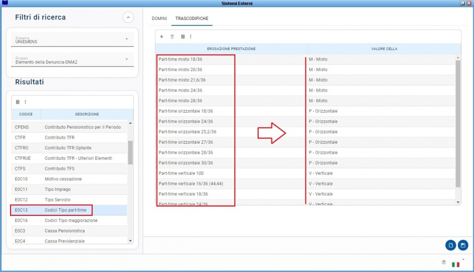The height and width of the screenshot is (272, 474).
Task: Open column chooser in Trascodifiche table toolbar
Action: click(183, 37)
